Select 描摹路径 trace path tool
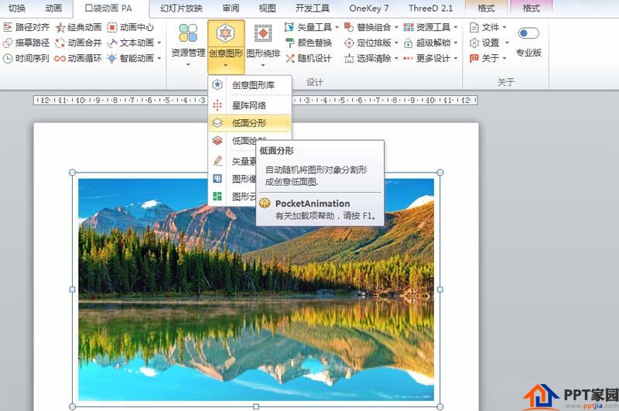Viewport: 619px width, 411px height. click(x=26, y=43)
